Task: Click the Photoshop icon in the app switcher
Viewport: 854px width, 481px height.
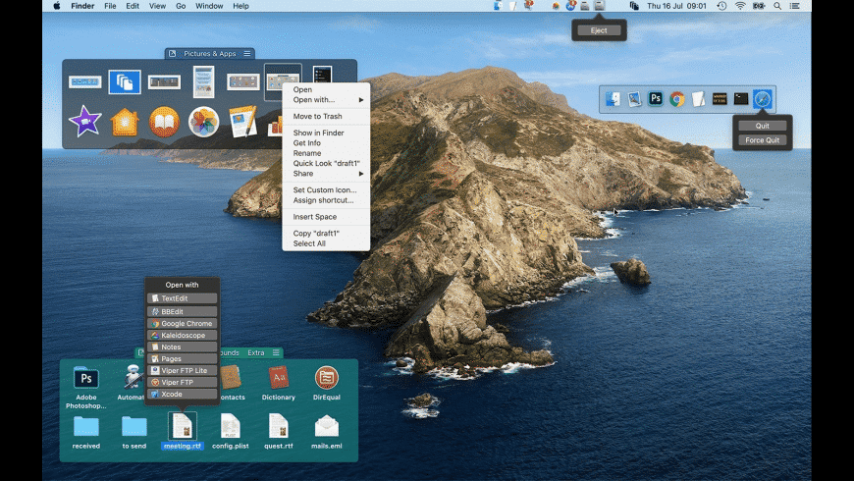Action: pos(655,99)
